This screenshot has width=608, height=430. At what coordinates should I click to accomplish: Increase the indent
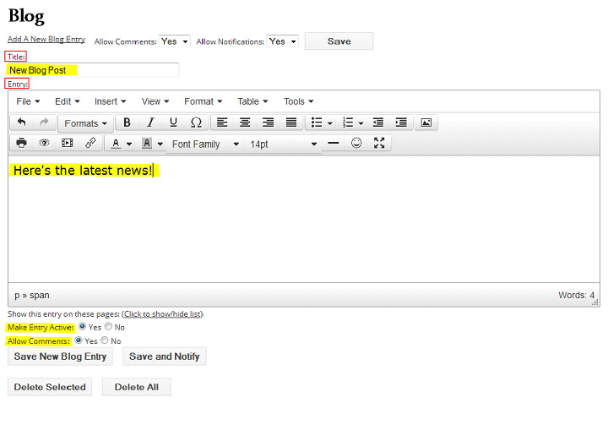point(401,122)
